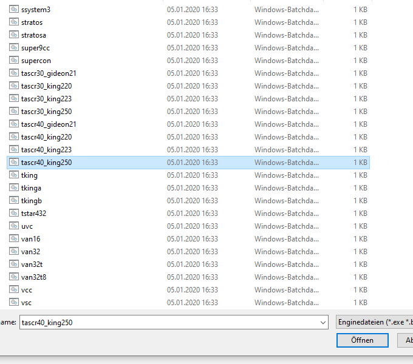413x364 pixels.
Task: Click the Windows-Batchda type in the uvc row
Action: [287, 226]
